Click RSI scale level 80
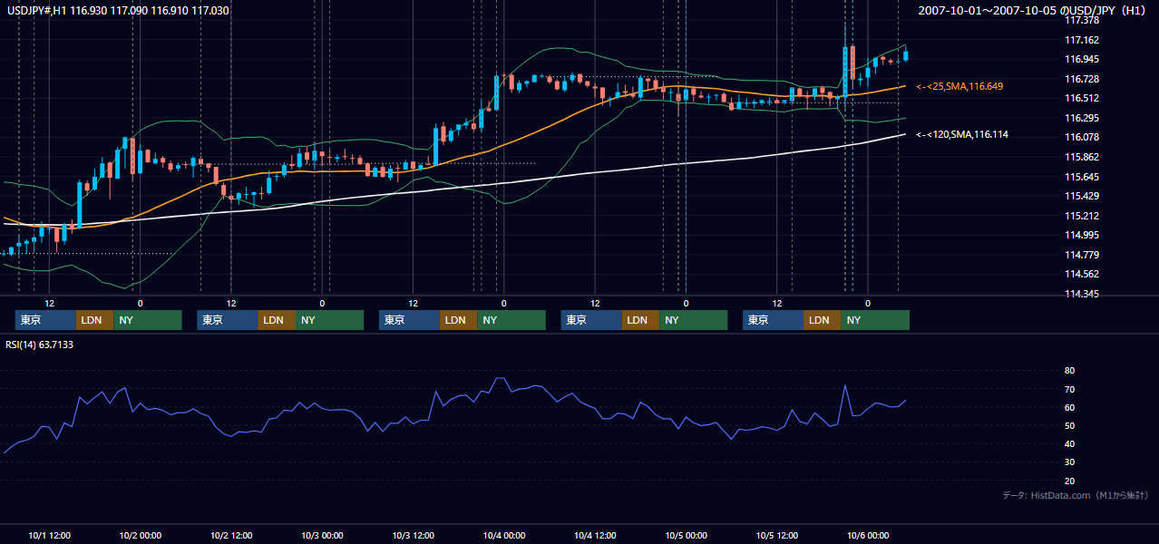 coord(1069,371)
